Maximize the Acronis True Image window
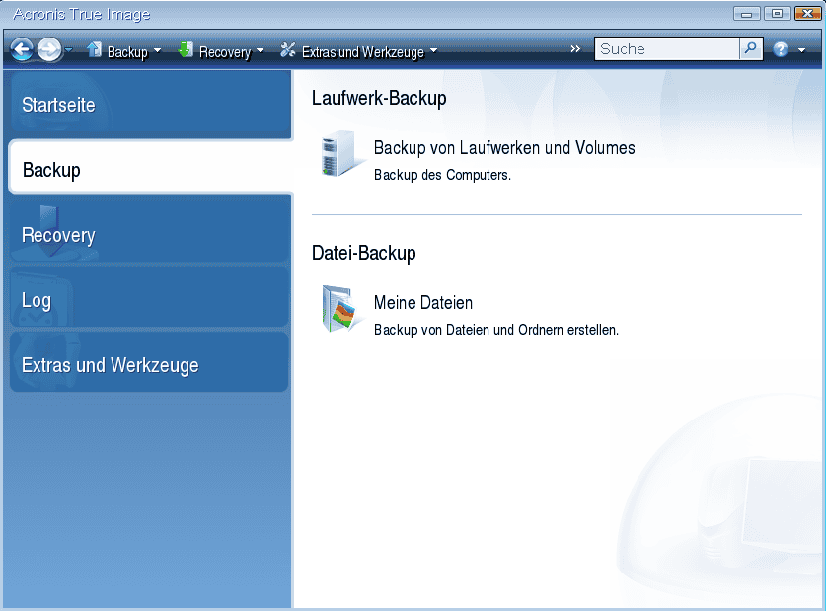 tap(777, 13)
